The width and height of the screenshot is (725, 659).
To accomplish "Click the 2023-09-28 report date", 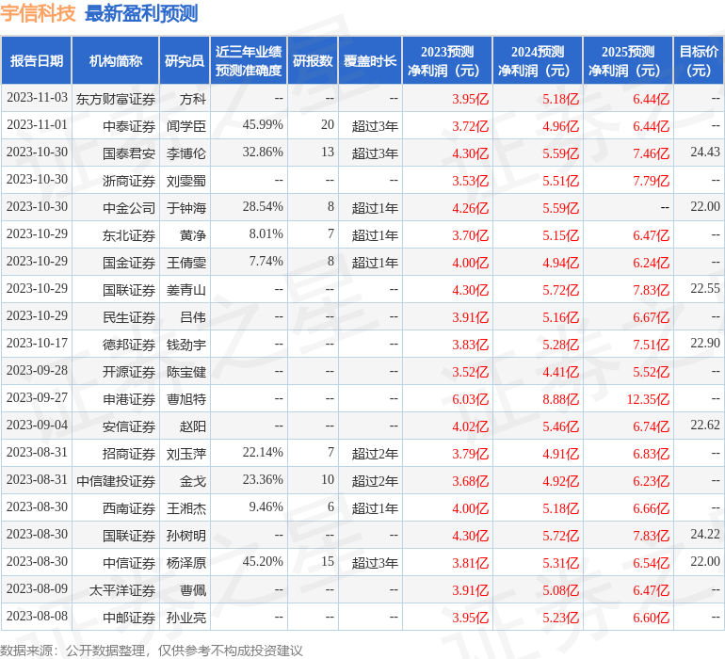I will [37, 370].
